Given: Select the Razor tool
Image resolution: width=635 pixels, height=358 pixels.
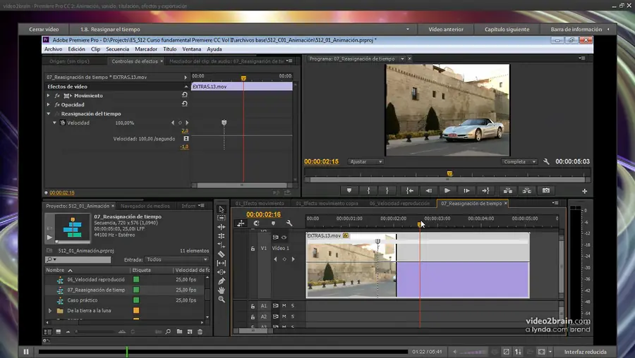Looking at the screenshot, I should 221,254.
